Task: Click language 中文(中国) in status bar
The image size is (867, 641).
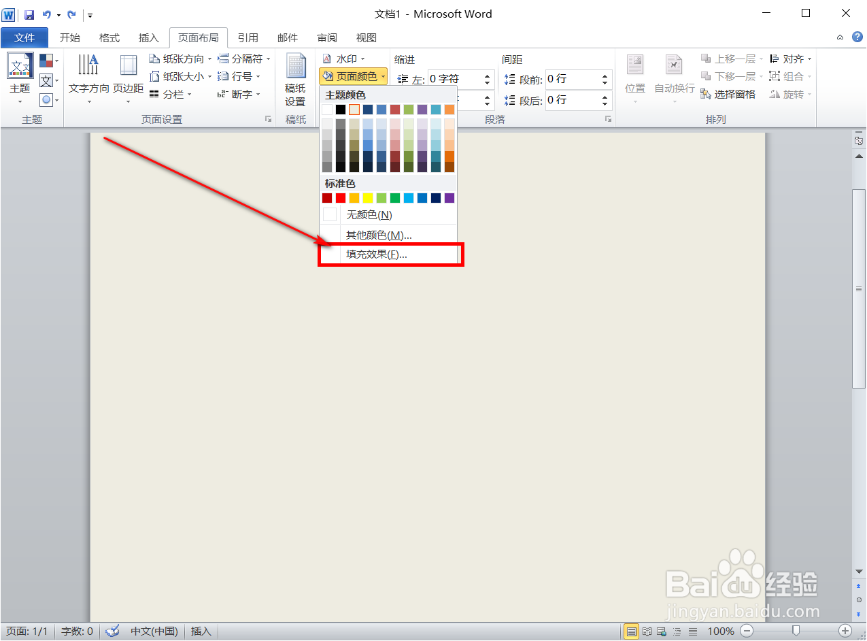Action: point(154,631)
